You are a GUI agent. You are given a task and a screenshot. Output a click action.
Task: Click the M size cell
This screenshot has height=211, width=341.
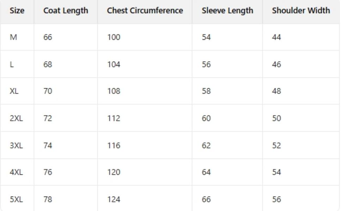click(13, 37)
